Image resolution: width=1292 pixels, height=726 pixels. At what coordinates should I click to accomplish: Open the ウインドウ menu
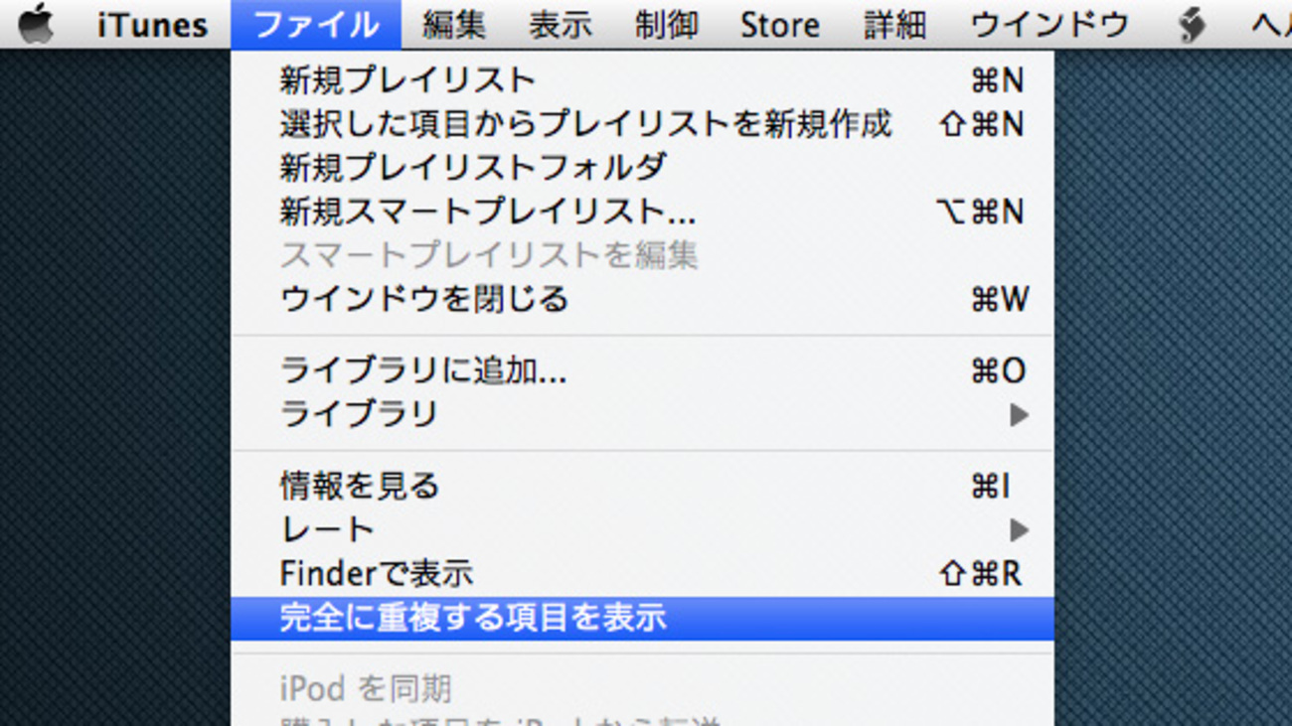click(x=1050, y=24)
